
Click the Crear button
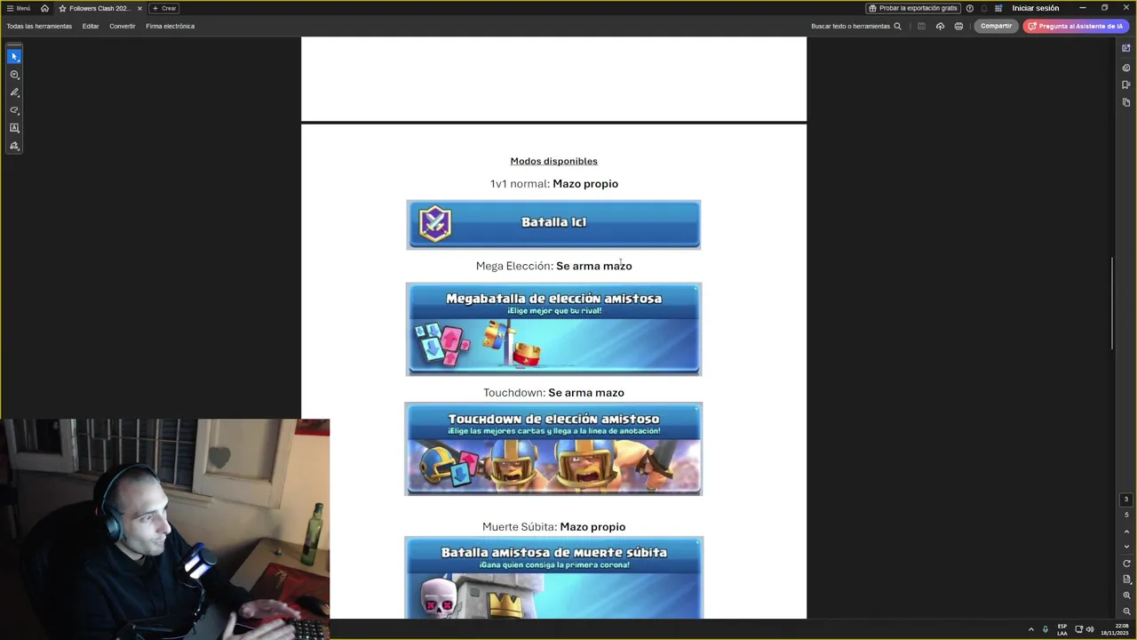point(164,8)
